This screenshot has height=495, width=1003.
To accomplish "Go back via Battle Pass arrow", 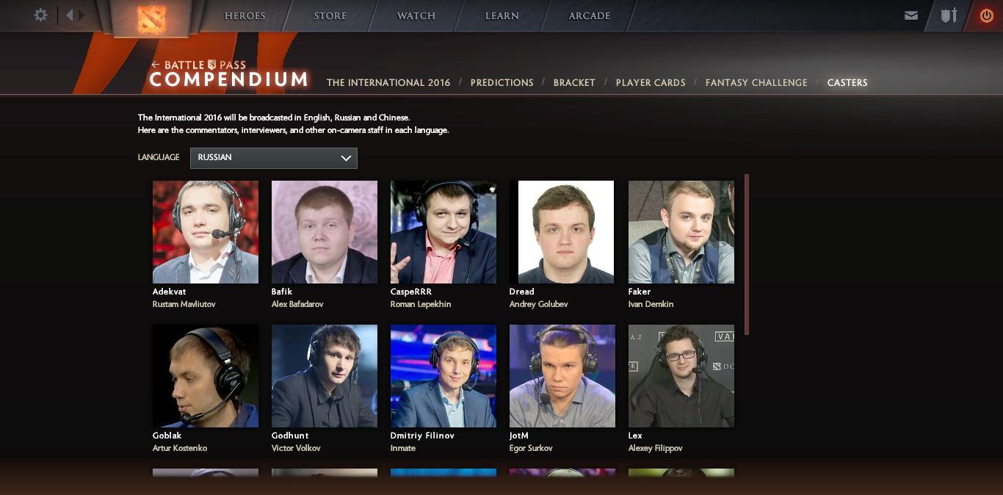I will click(155, 65).
